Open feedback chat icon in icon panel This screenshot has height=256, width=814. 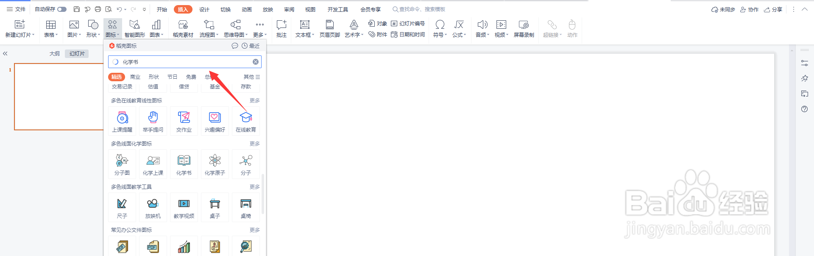click(235, 46)
